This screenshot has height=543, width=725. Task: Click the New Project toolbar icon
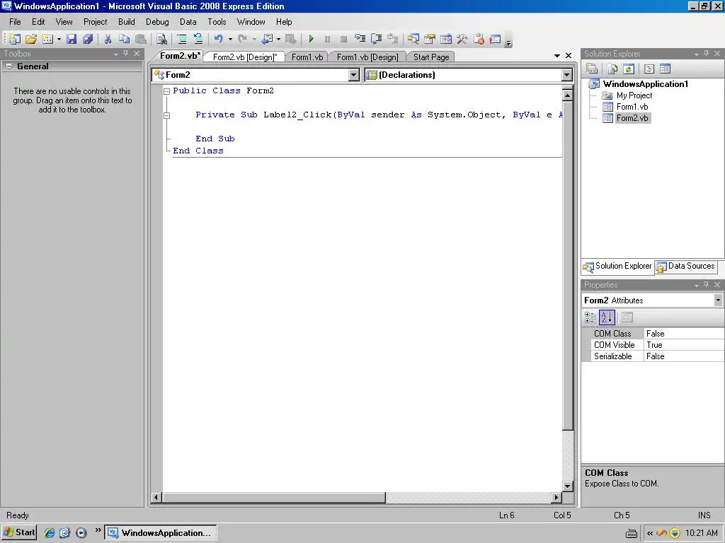14,40
